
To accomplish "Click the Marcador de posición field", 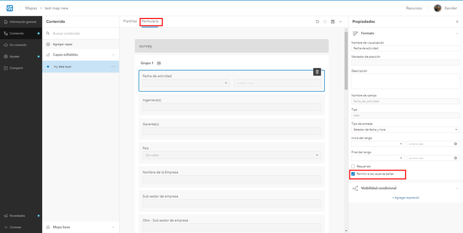I will (x=406, y=62).
